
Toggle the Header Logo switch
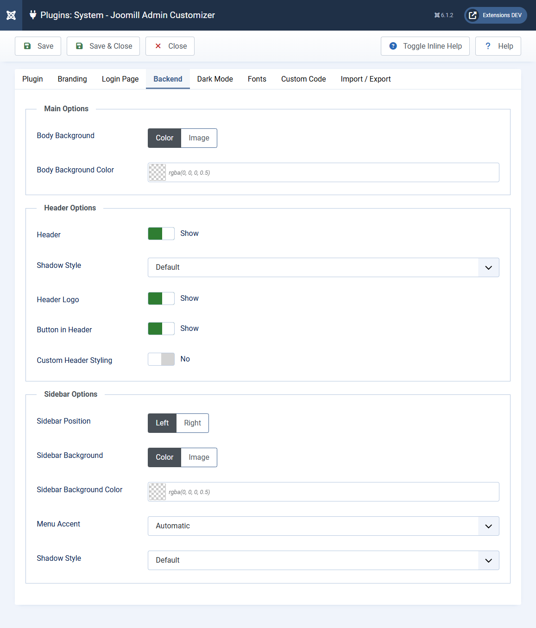click(x=161, y=298)
